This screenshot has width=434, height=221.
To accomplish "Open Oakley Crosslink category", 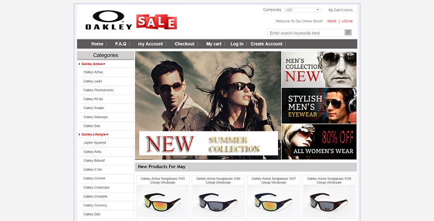I will click(95, 197).
